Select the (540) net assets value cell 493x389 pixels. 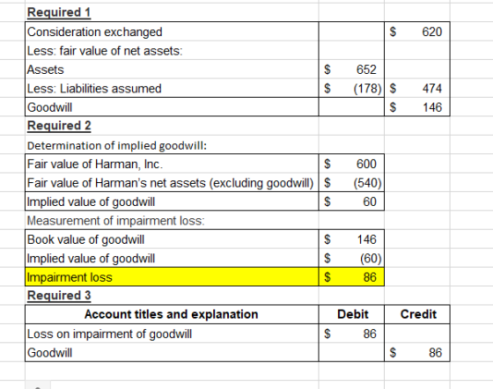click(351, 182)
